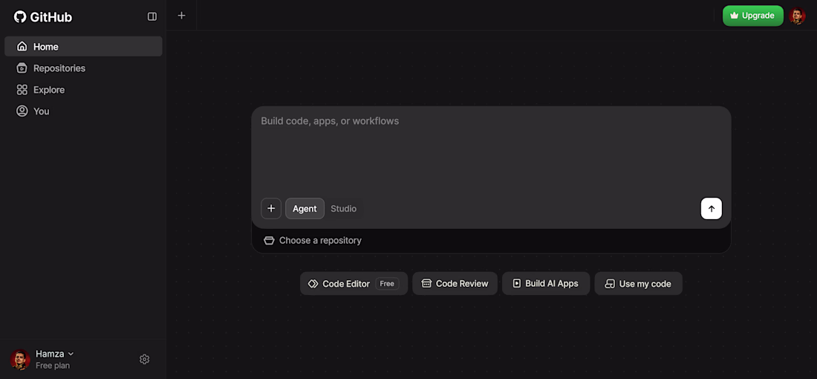Open settings gear next to Free plan
The image size is (817, 379).
coord(144,359)
